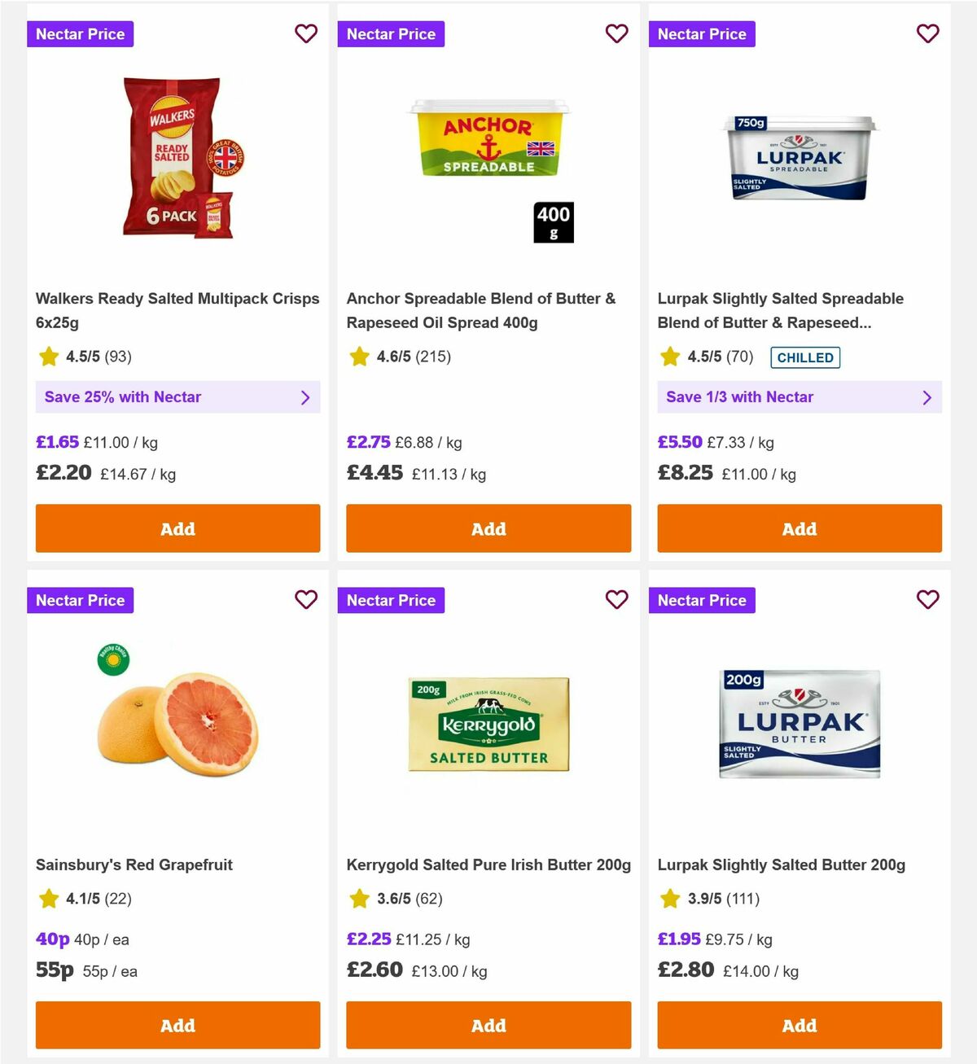This screenshot has height=1064, width=977.
Task: Select the Nectar Price badge on Kerrygold Butter
Action: (391, 600)
